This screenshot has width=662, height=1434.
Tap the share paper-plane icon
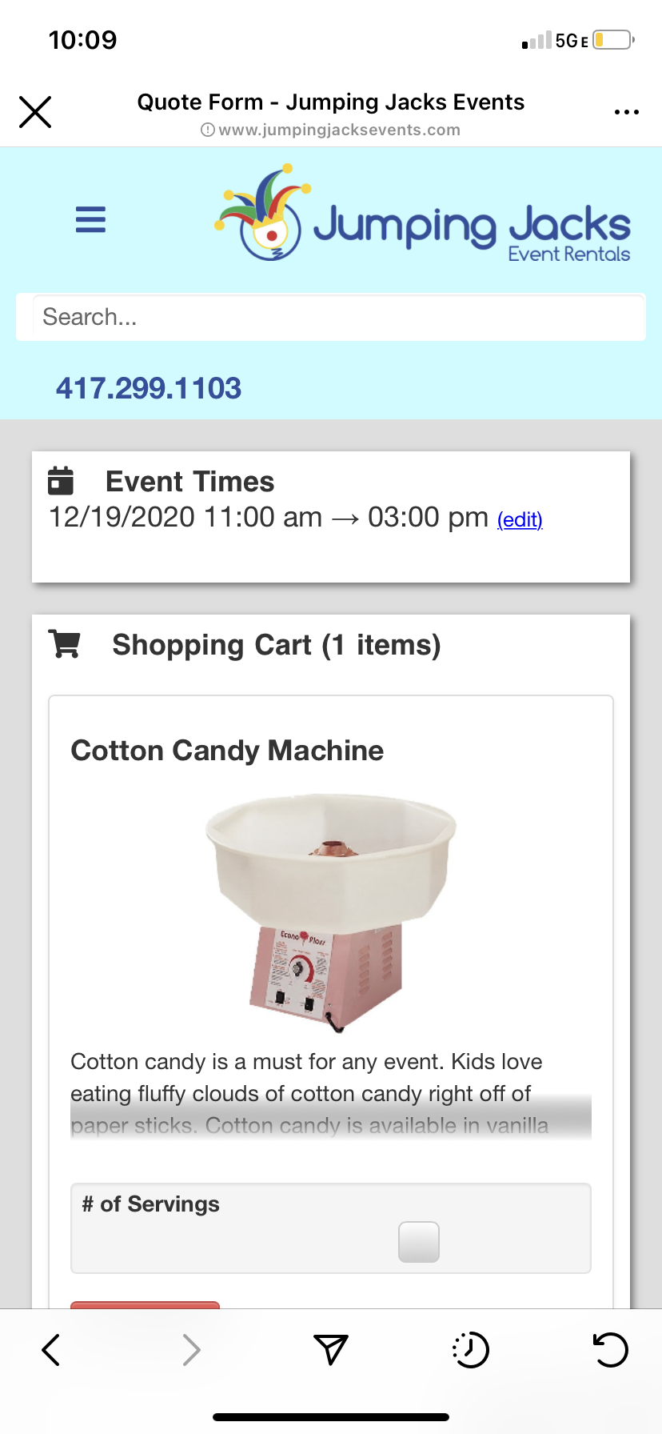(x=330, y=1350)
